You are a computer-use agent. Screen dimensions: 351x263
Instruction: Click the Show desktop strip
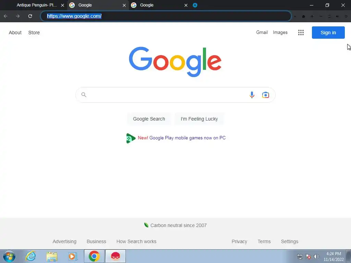coord(349,256)
